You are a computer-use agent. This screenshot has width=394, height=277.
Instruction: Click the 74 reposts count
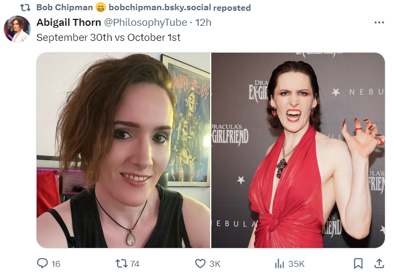click(x=135, y=264)
